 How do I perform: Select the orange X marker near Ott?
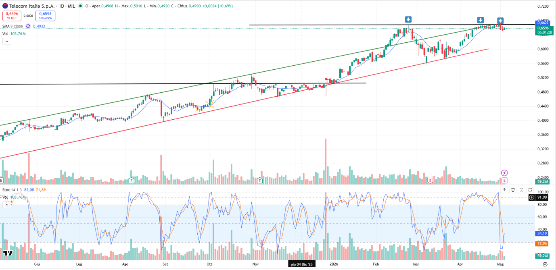tap(209, 104)
